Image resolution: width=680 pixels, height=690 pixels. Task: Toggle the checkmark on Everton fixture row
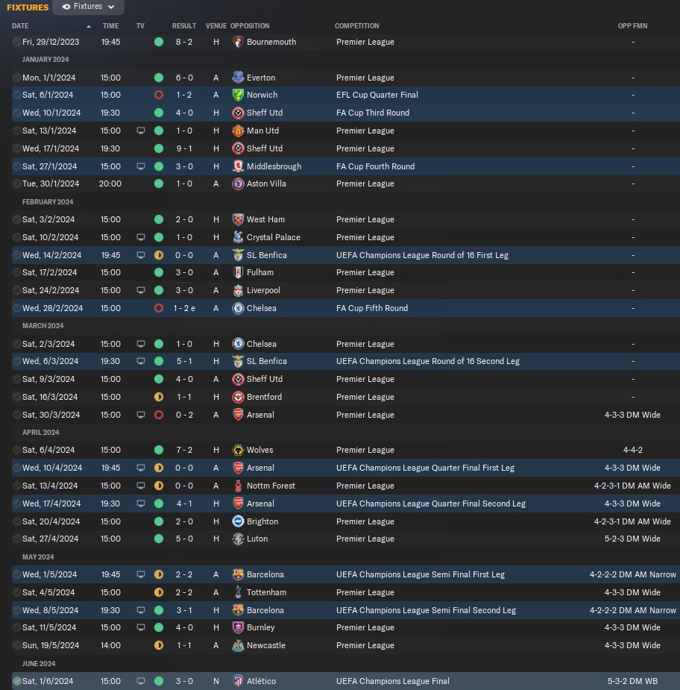point(16,78)
